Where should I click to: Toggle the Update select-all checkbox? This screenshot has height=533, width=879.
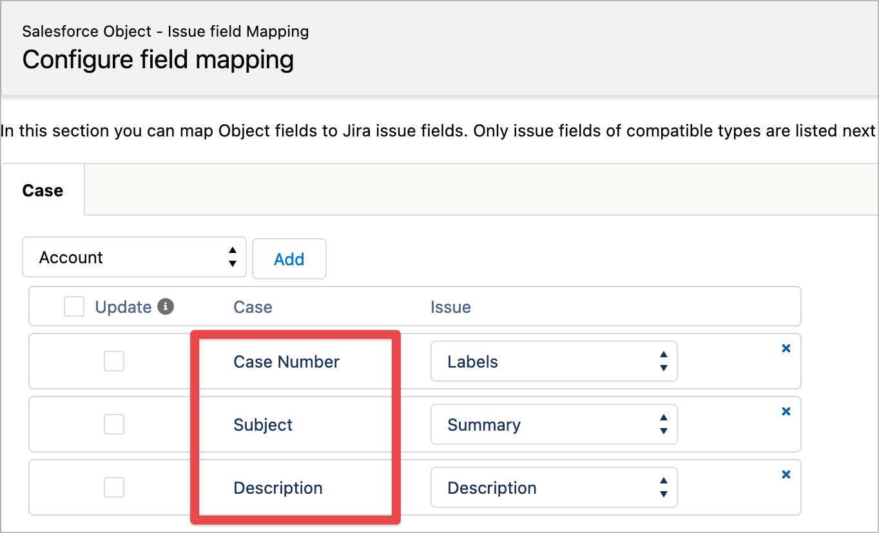point(74,307)
